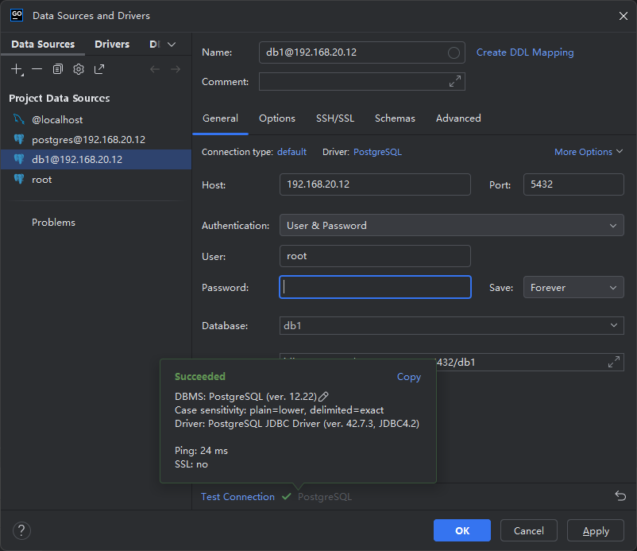Open the Authentication dropdown

(452, 225)
